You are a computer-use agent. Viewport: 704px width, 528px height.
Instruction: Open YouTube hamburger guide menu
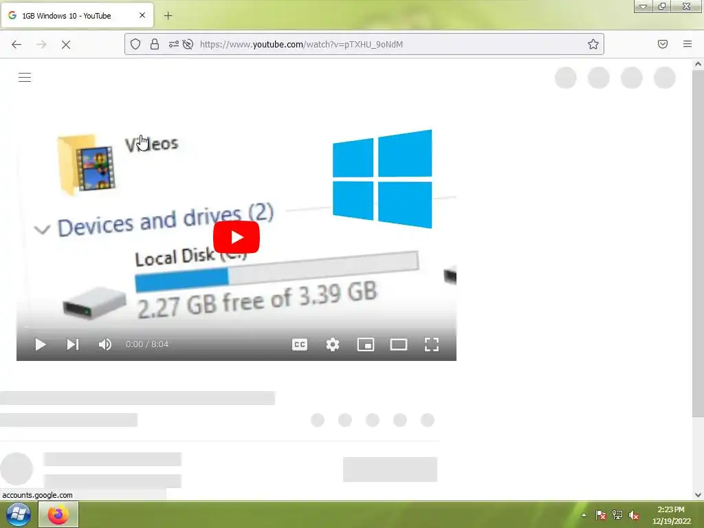click(25, 77)
